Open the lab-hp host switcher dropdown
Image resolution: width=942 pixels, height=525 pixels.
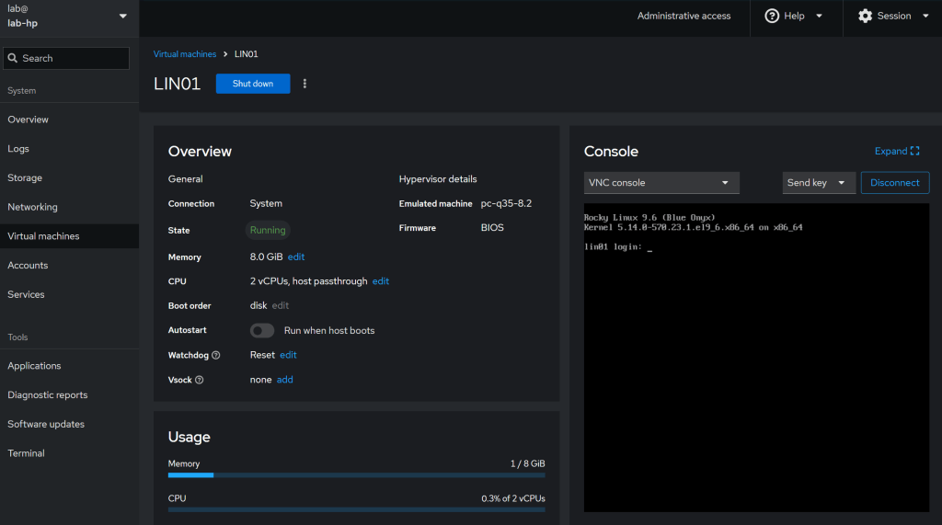coord(123,16)
